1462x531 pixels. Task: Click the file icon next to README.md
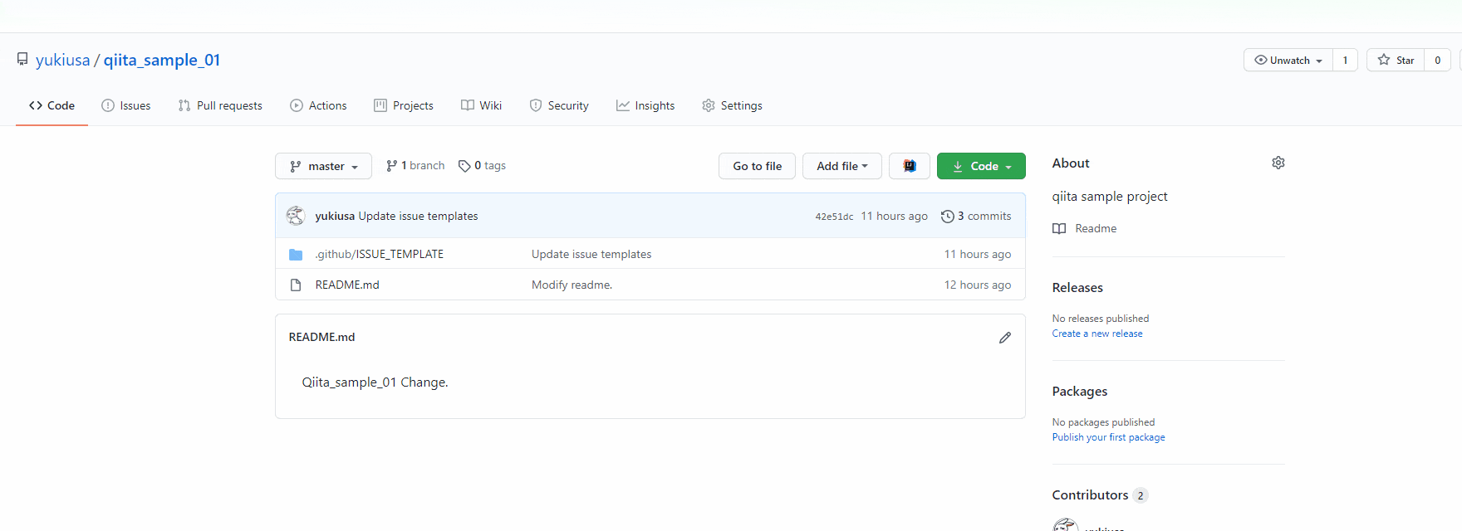[296, 285]
